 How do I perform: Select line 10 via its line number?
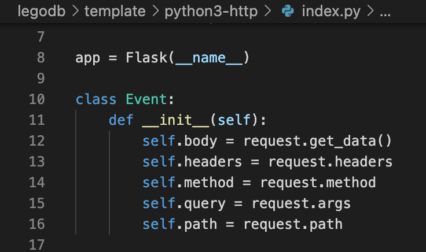click(36, 99)
